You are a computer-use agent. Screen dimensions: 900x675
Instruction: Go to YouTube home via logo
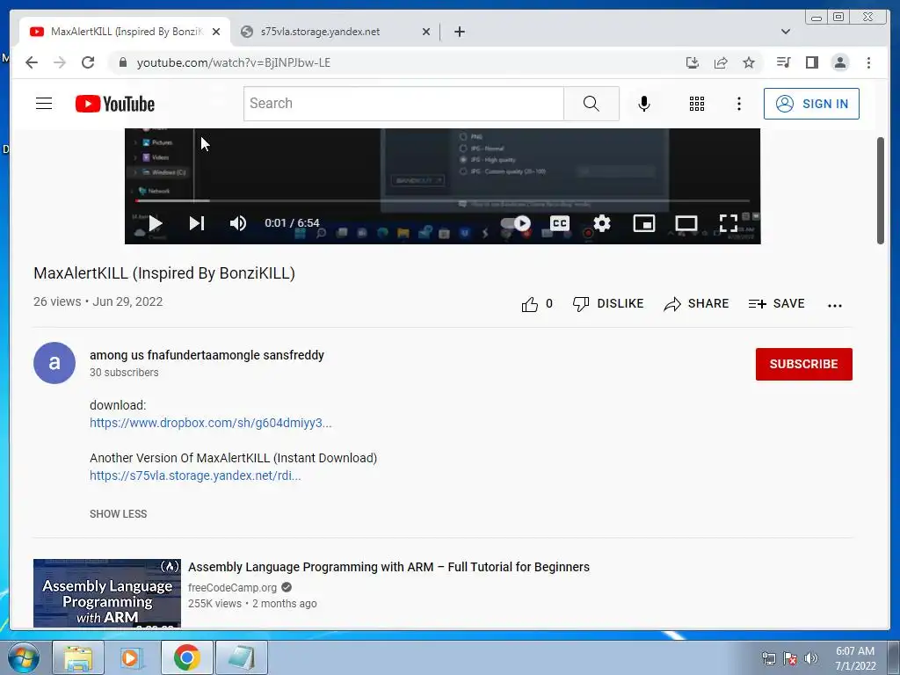pyautogui.click(x=115, y=104)
